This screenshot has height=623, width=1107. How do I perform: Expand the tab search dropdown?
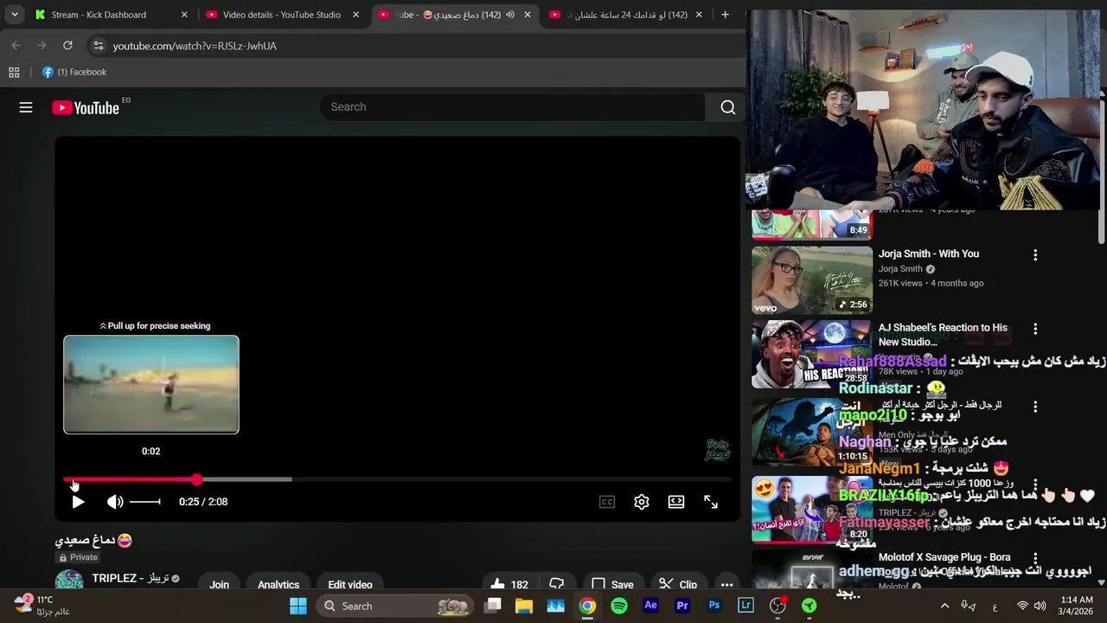point(15,15)
